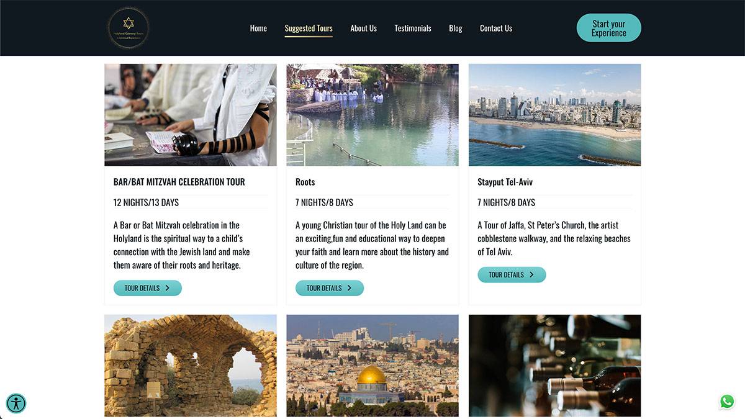Click the Stayput Tel-Aviv tour title
This screenshot has height=419, width=745.
pyautogui.click(x=505, y=182)
